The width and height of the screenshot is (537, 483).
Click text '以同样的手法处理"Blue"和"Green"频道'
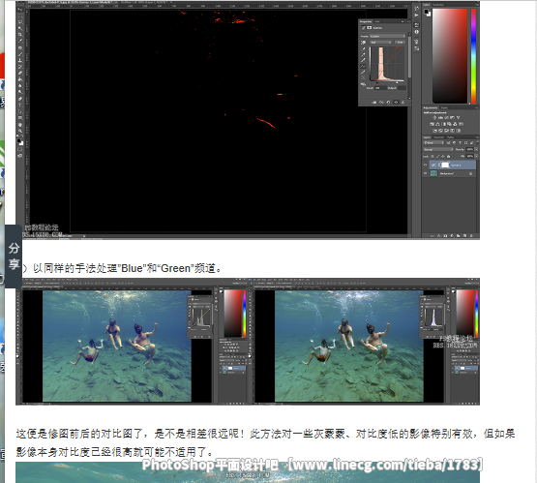tap(125, 268)
